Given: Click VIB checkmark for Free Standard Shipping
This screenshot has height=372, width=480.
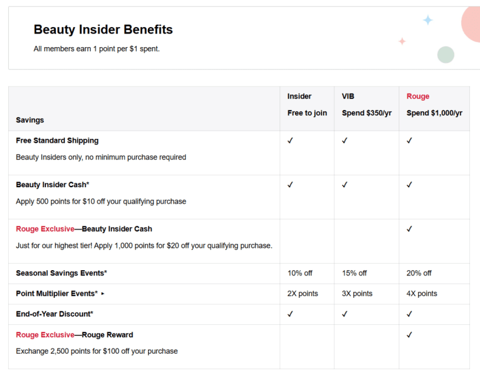Looking at the screenshot, I should [x=344, y=141].
